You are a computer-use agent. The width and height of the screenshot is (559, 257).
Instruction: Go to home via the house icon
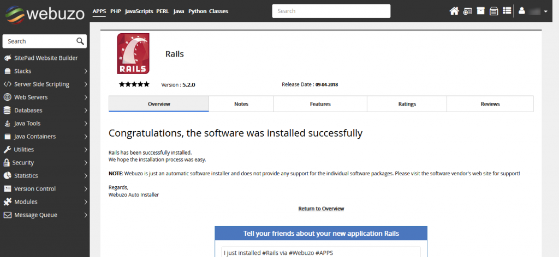coord(454,11)
